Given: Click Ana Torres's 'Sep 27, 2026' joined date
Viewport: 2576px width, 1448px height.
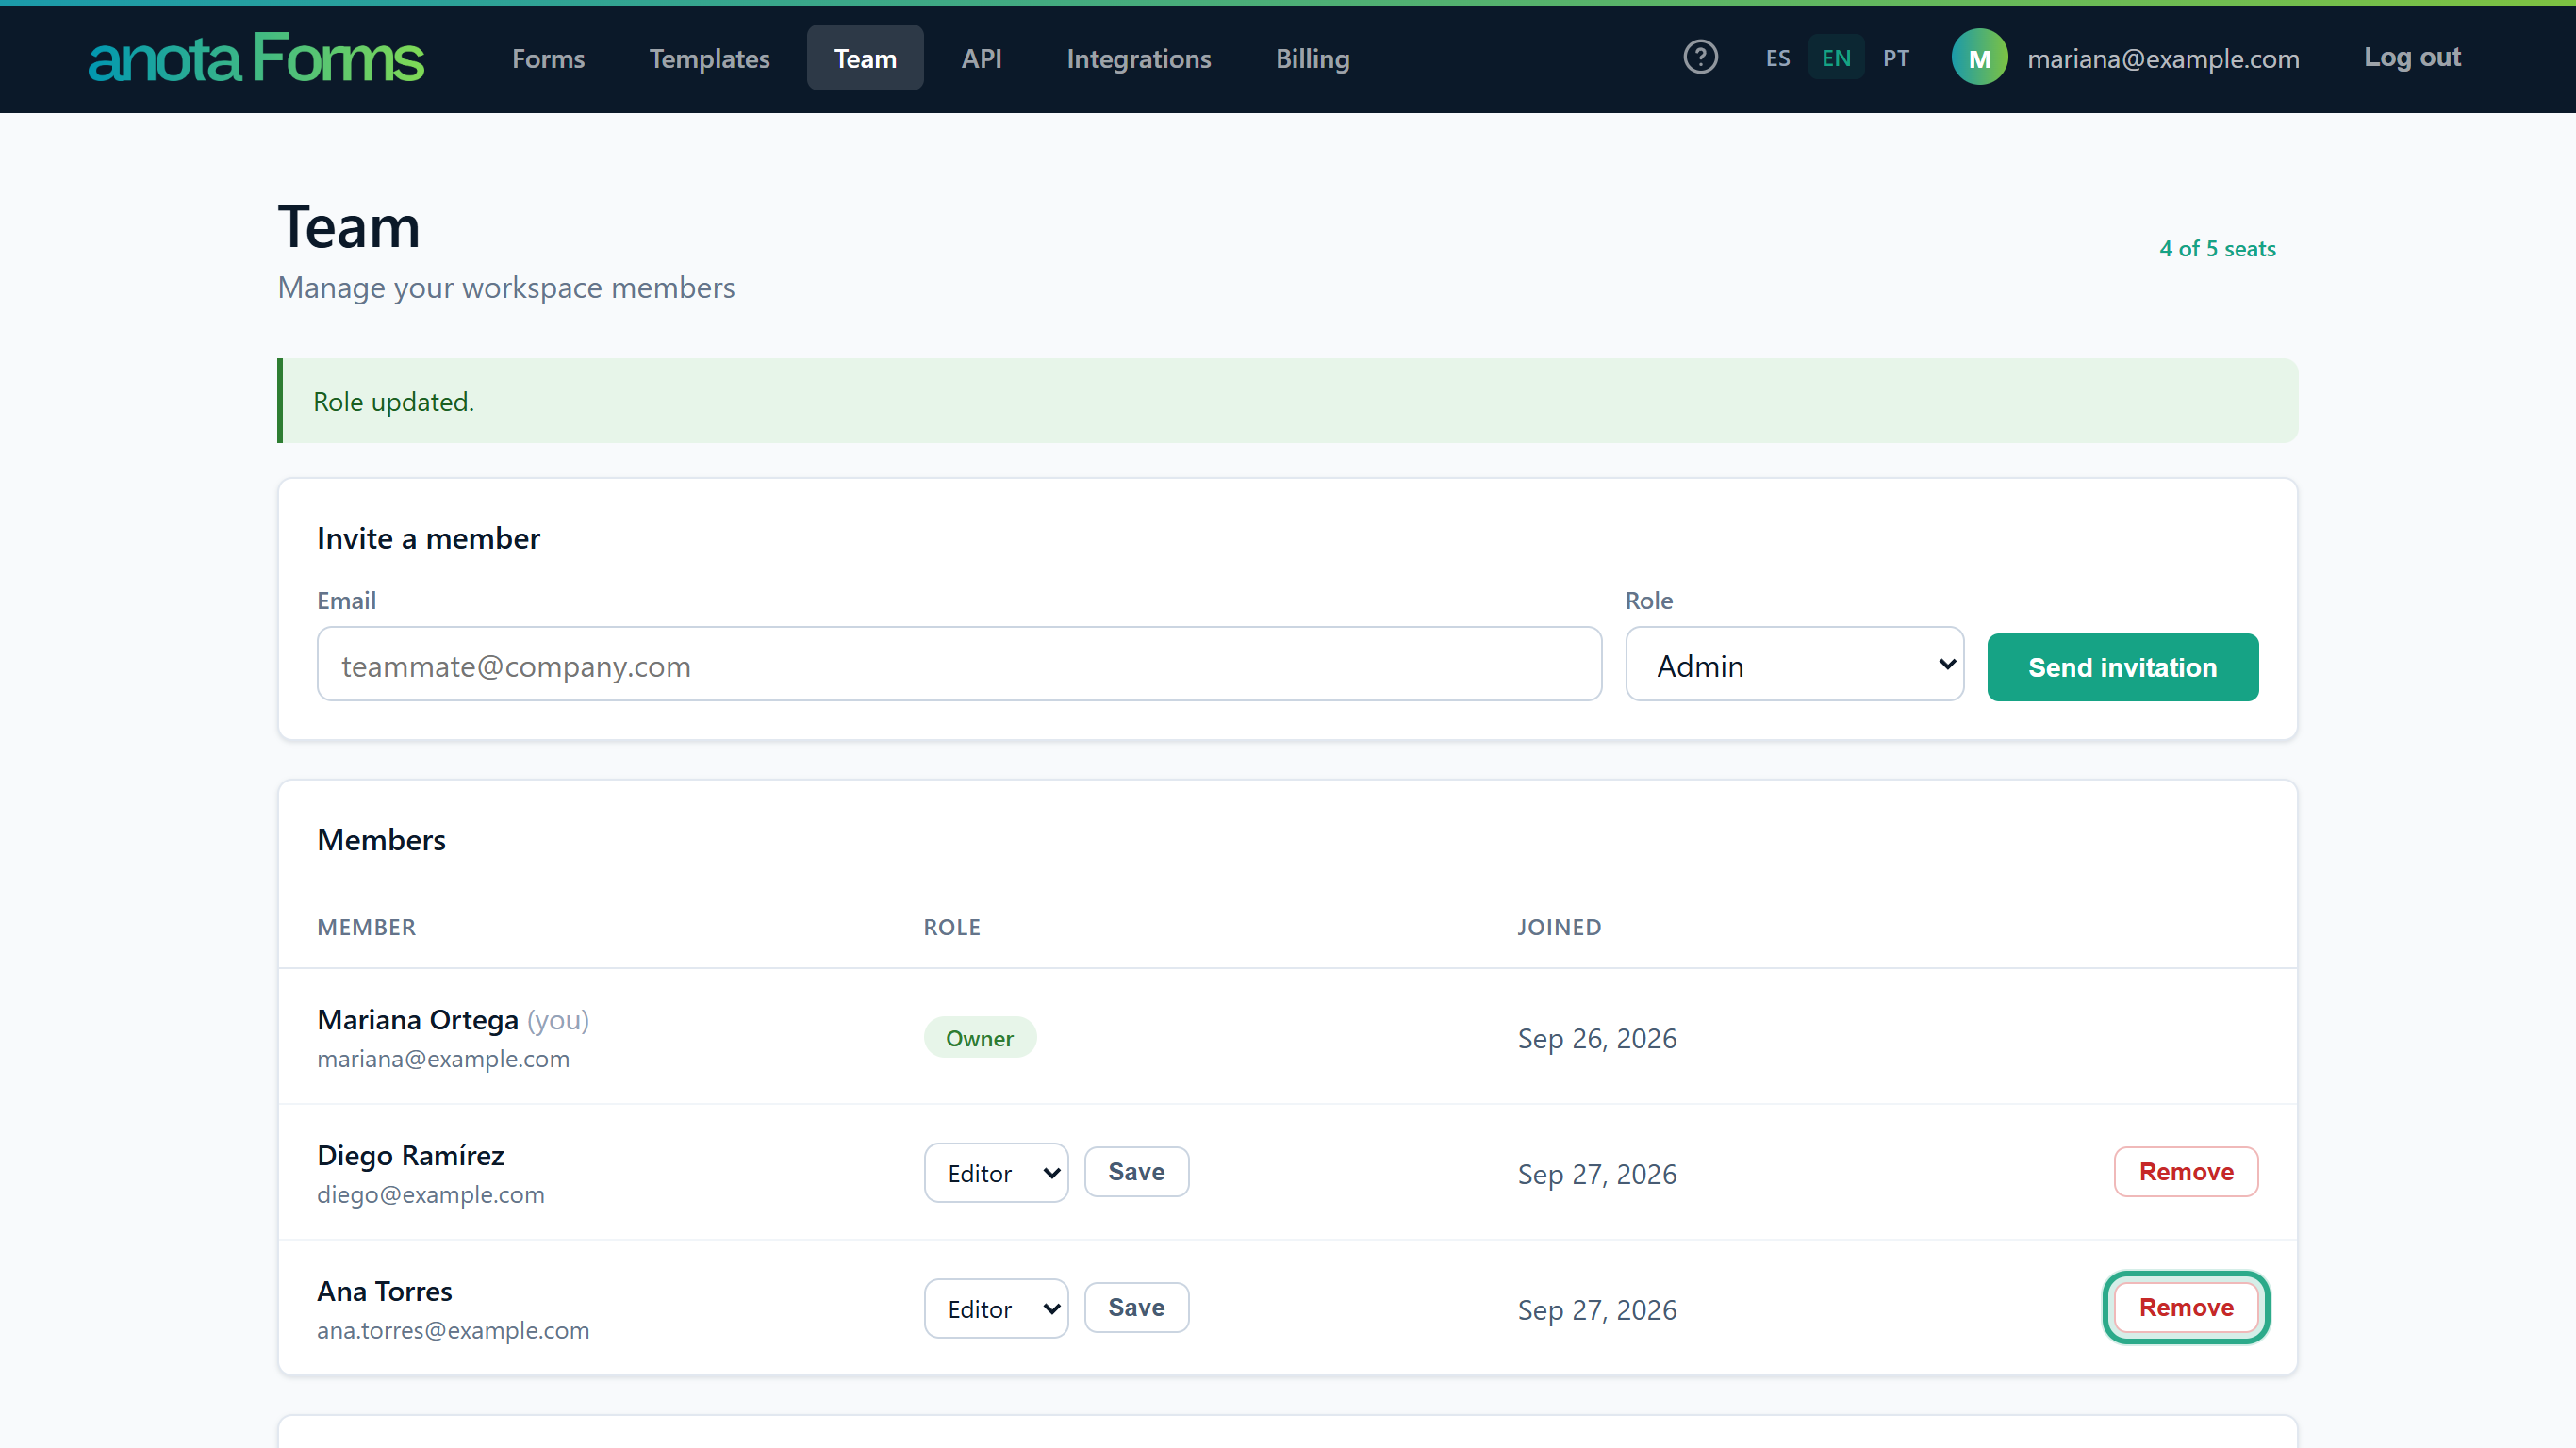Looking at the screenshot, I should pos(1597,1310).
